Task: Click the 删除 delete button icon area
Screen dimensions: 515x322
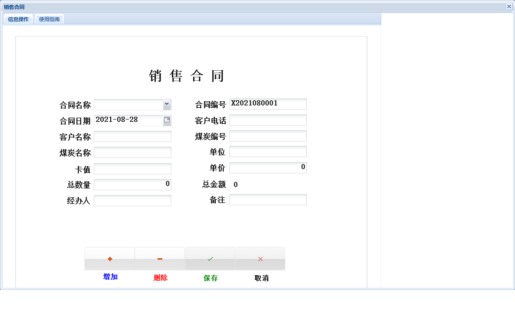Action: pyautogui.click(x=159, y=258)
